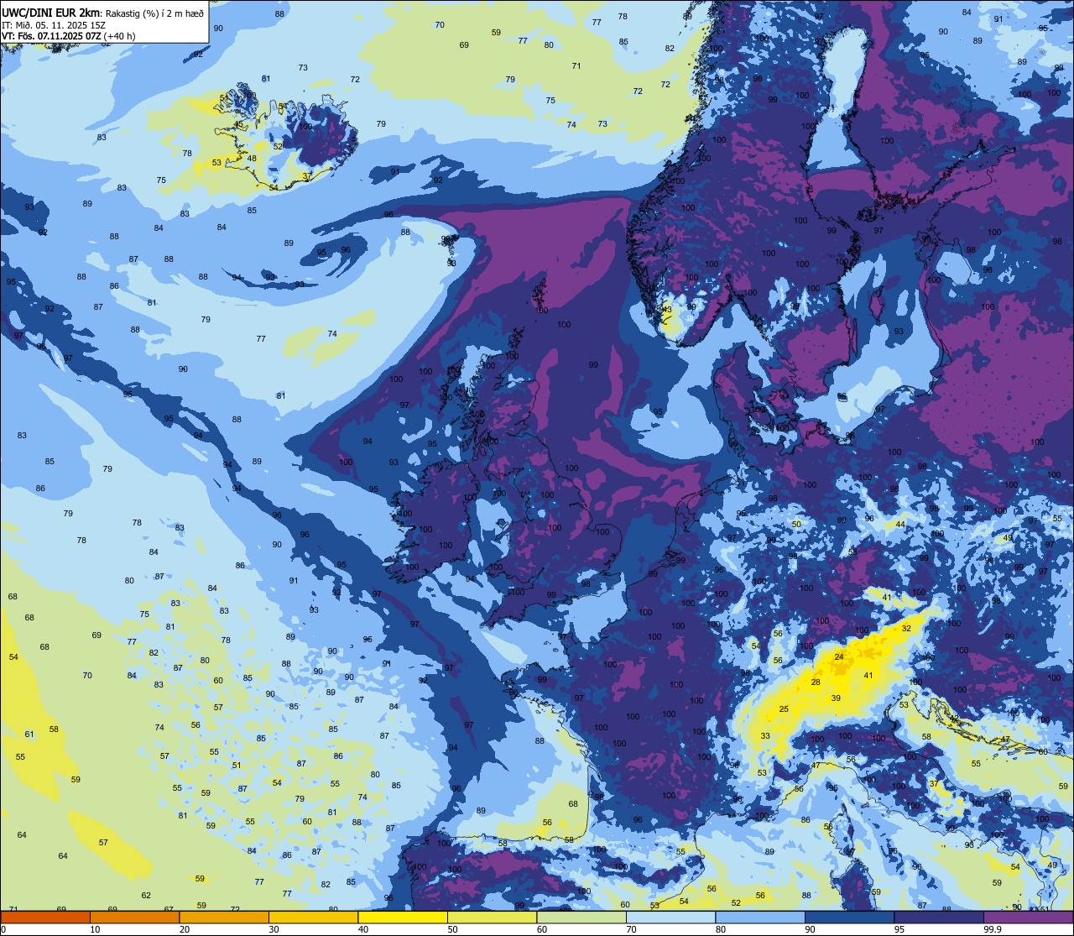Viewport: 1074px width, 936px height.
Task: Pick the 40–50 bright yellow legend swatch
Action: (403, 917)
